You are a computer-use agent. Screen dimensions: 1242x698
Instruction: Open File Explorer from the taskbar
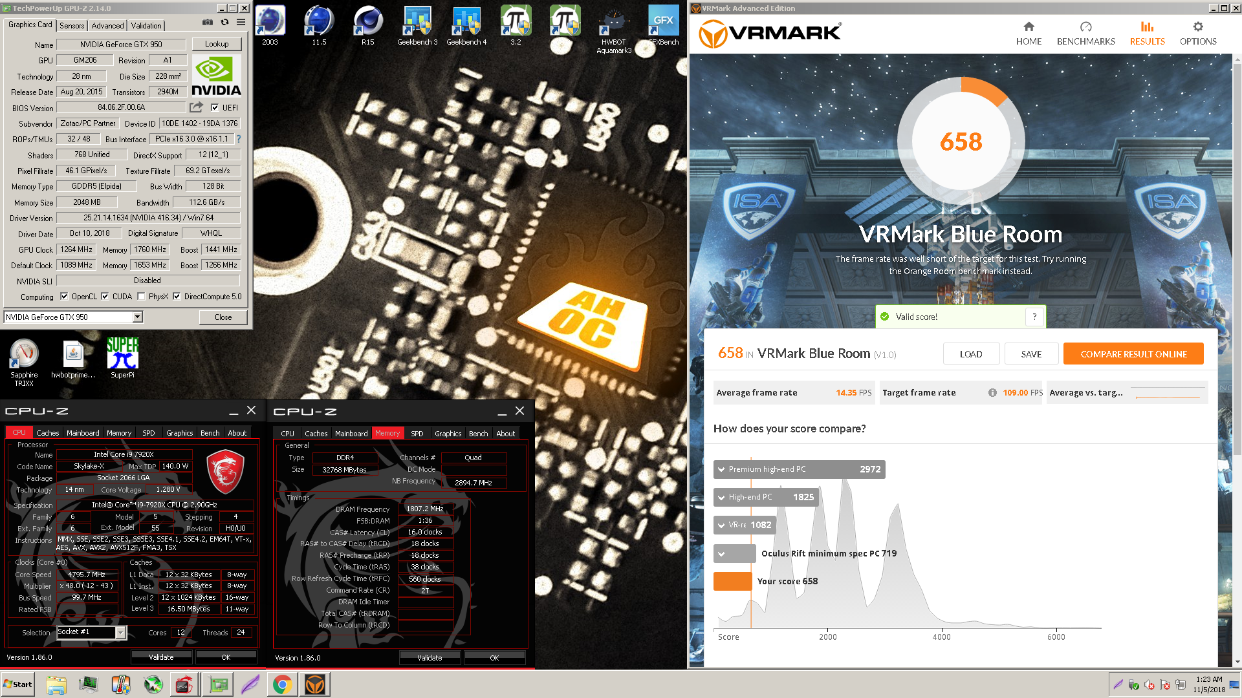tap(56, 684)
